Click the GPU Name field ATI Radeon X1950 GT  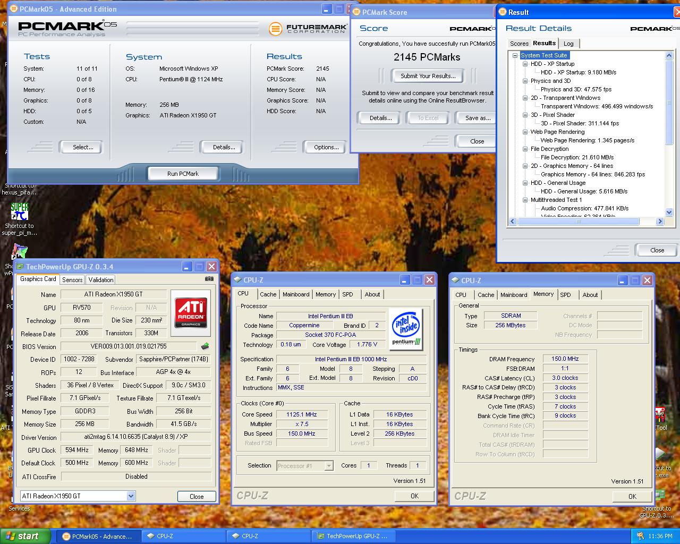pos(114,294)
